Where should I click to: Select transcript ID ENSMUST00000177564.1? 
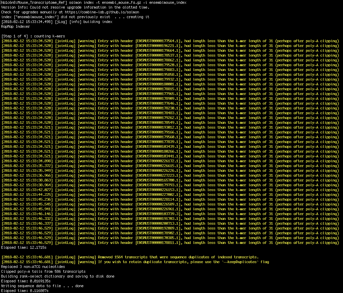coord(157,40)
